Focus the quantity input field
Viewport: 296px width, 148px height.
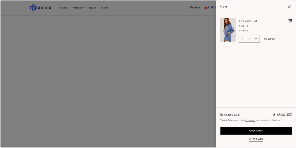[x=249, y=39]
